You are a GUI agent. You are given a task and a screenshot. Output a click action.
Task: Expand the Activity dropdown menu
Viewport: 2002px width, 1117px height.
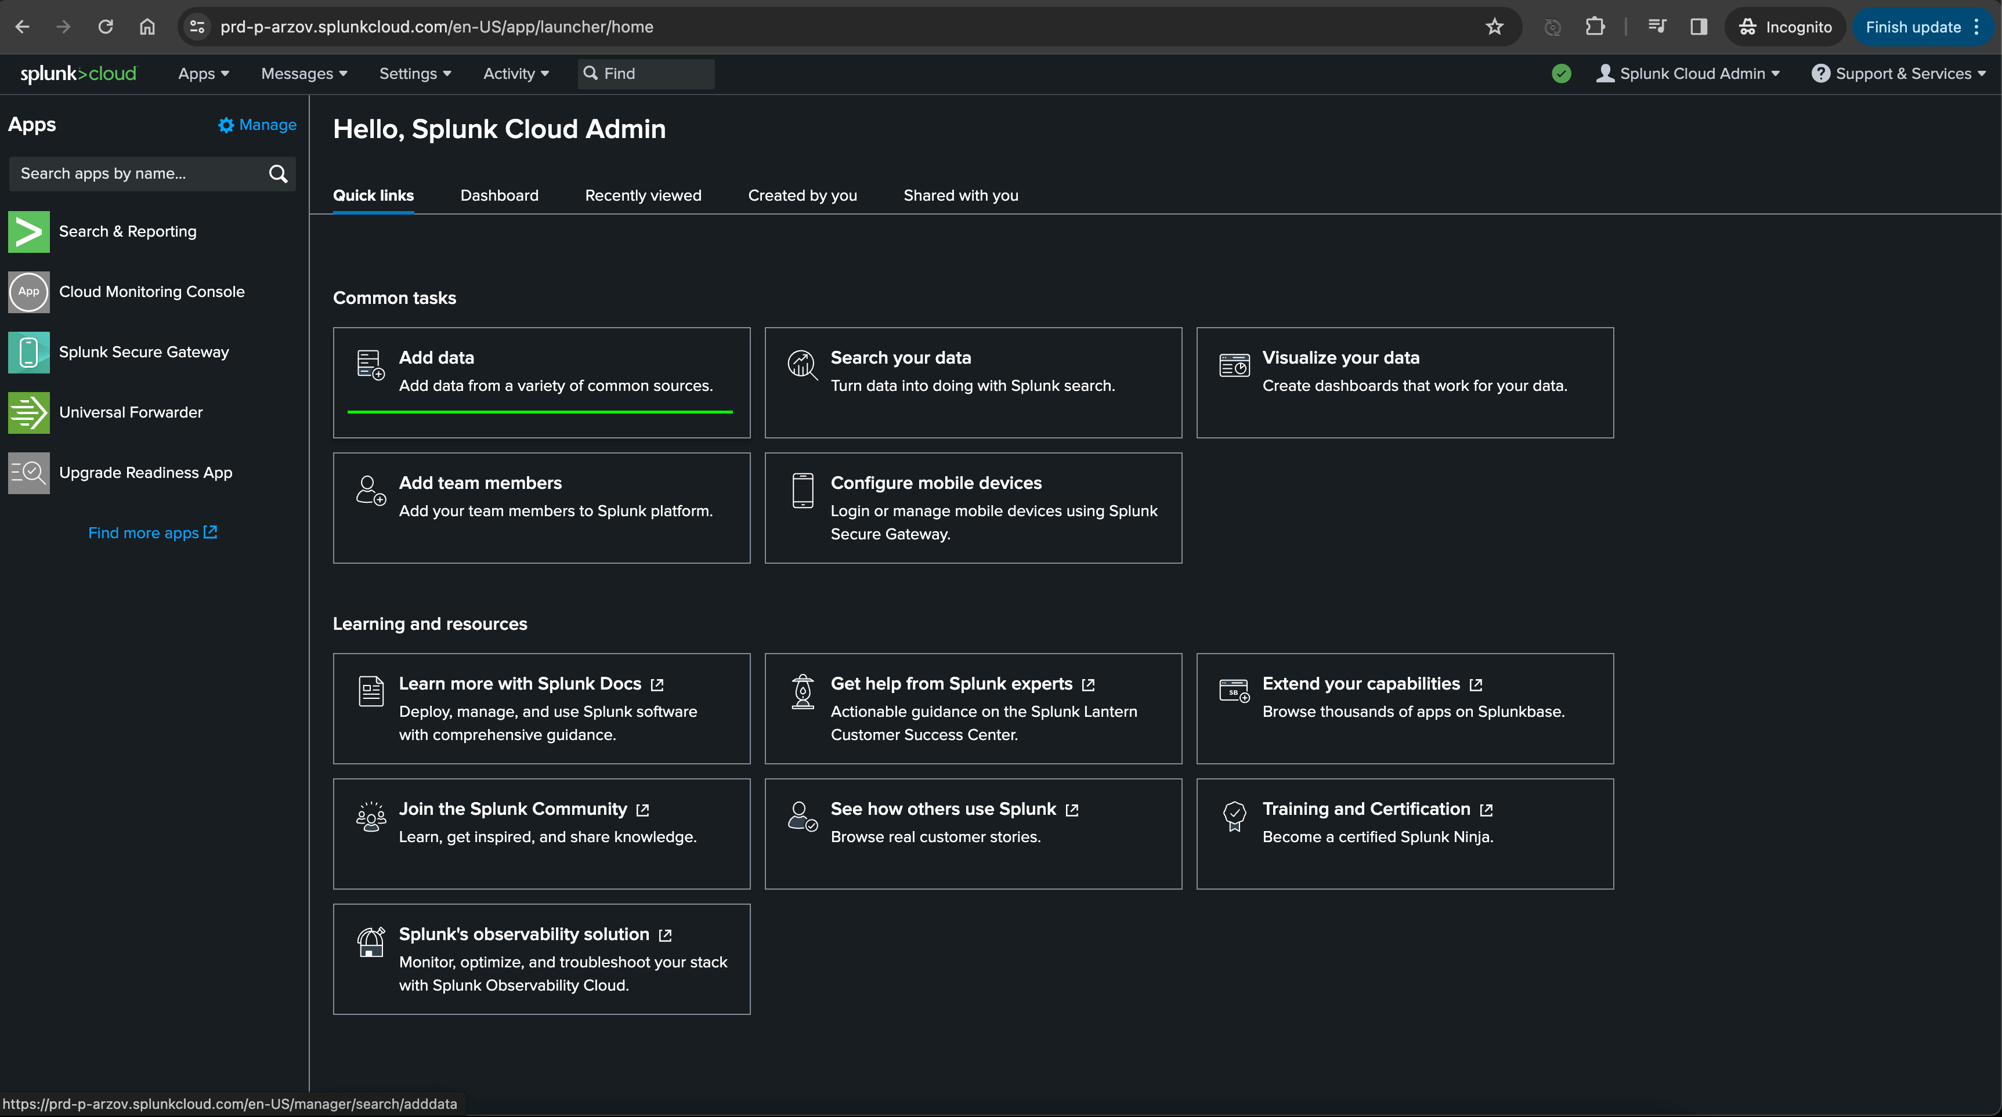pos(516,74)
